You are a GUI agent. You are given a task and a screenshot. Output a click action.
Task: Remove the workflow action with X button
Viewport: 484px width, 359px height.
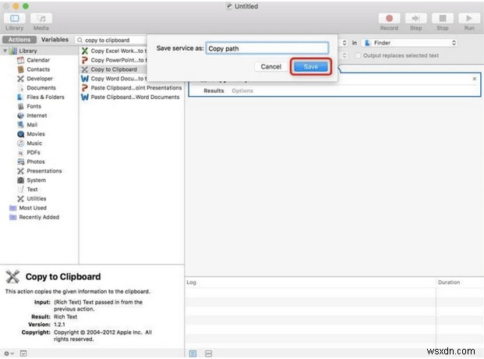475,79
